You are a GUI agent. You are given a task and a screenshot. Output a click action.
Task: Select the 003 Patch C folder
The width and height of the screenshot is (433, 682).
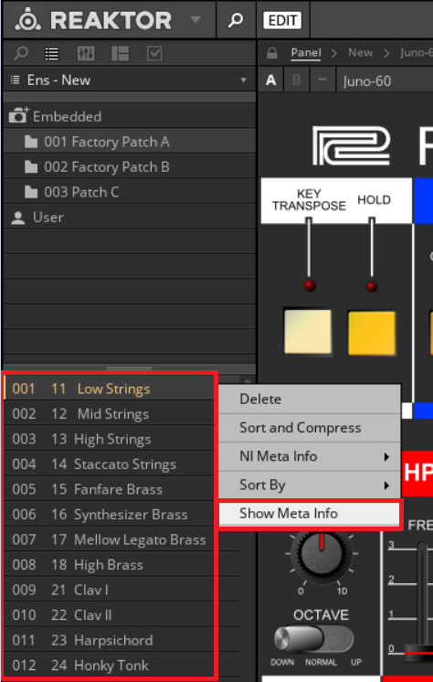click(x=129, y=192)
